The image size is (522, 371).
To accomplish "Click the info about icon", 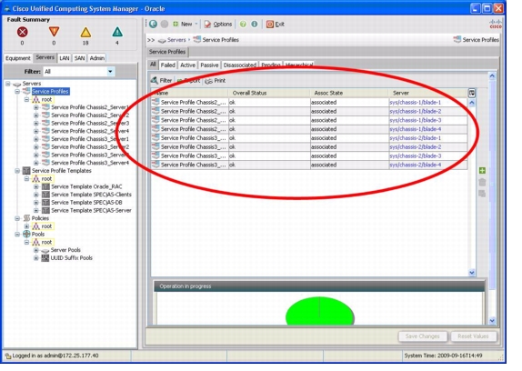I will click(x=255, y=24).
